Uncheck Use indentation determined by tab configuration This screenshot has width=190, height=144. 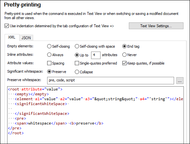point(7,26)
